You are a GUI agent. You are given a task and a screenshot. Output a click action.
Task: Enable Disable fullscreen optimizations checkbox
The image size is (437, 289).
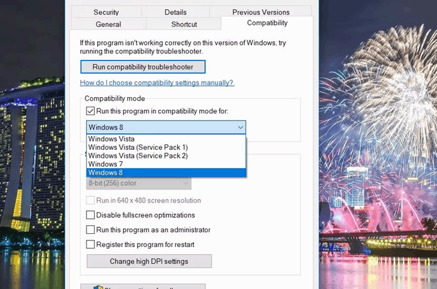point(90,215)
